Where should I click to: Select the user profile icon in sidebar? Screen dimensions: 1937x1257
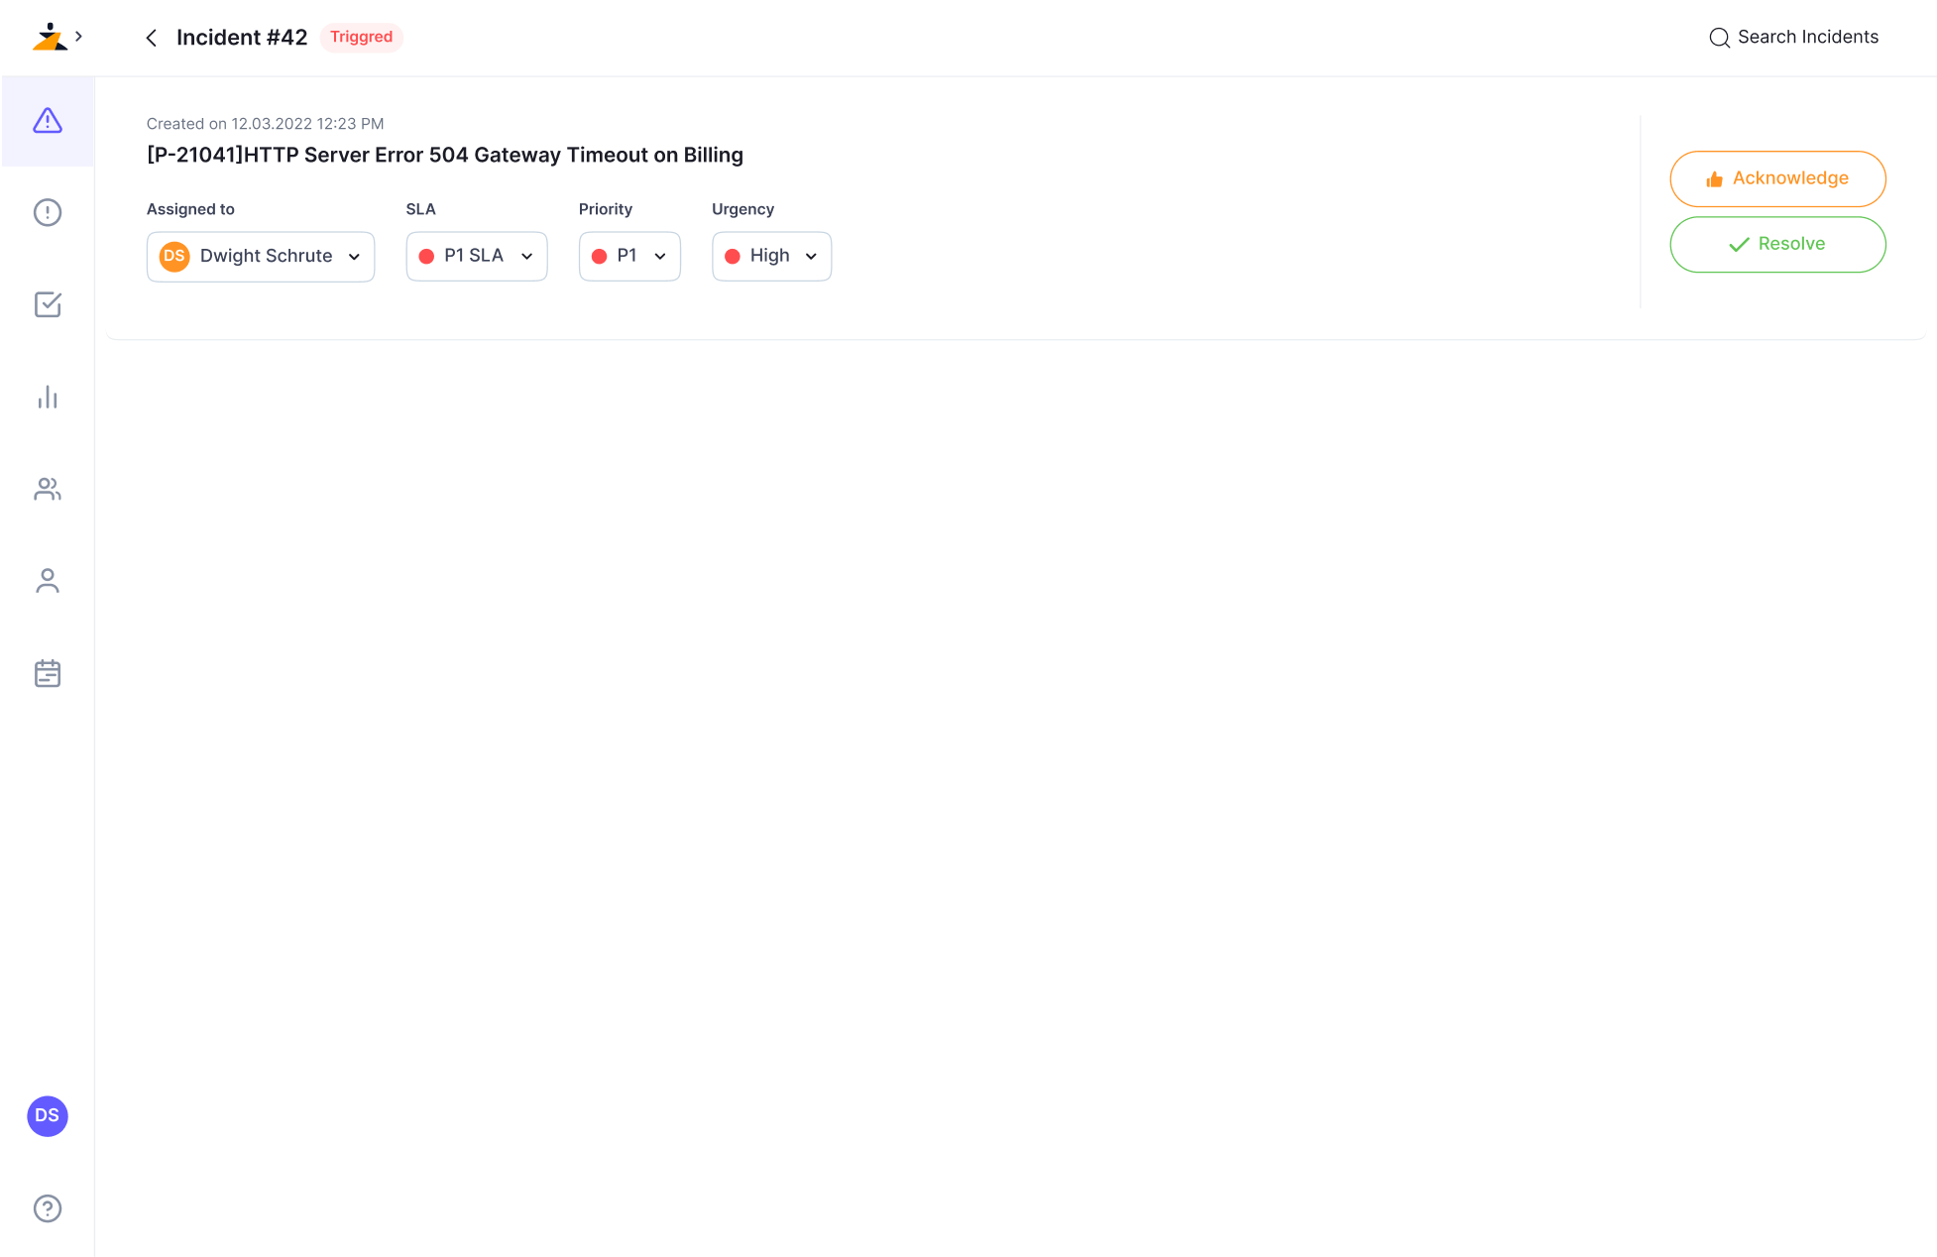click(47, 581)
